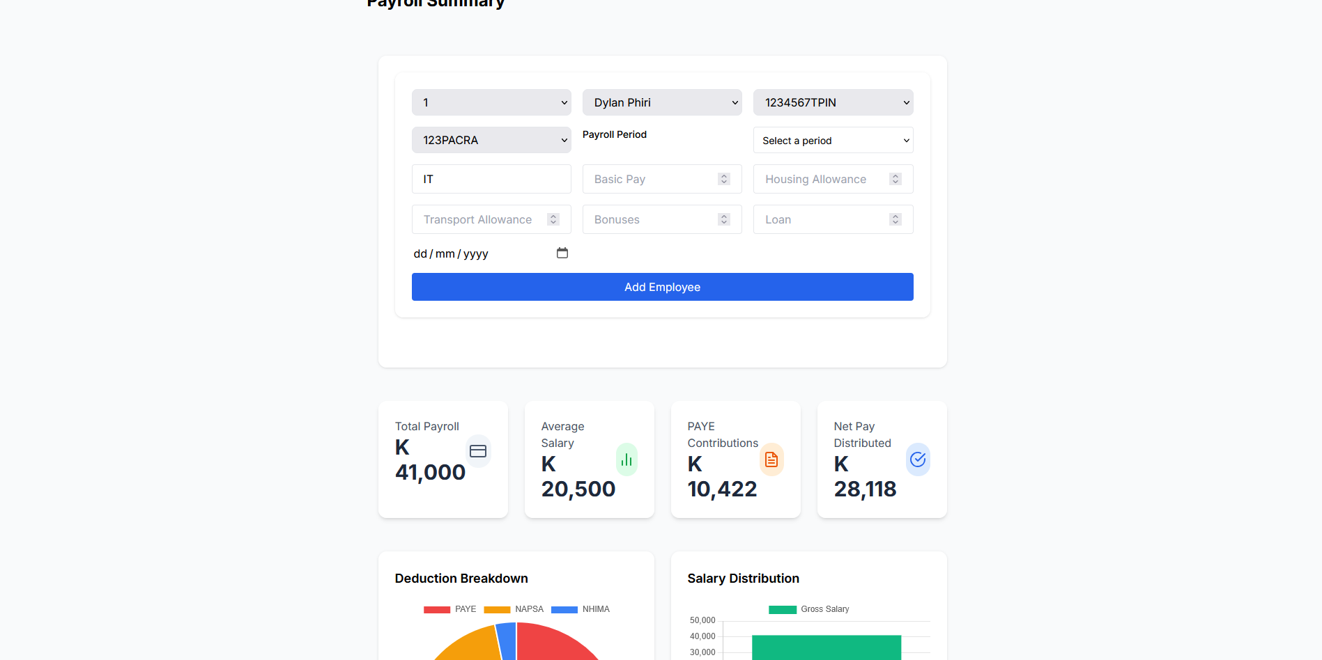Toggle the Gross Salary legend green swatch
Image resolution: width=1322 pixels, height=660 pixels.
pos(783,609)
